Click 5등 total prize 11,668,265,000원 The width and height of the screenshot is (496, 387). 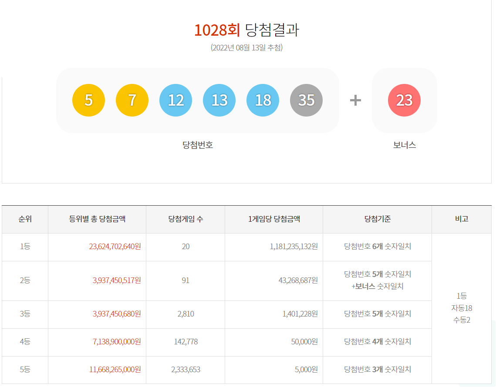pos(115,370)
